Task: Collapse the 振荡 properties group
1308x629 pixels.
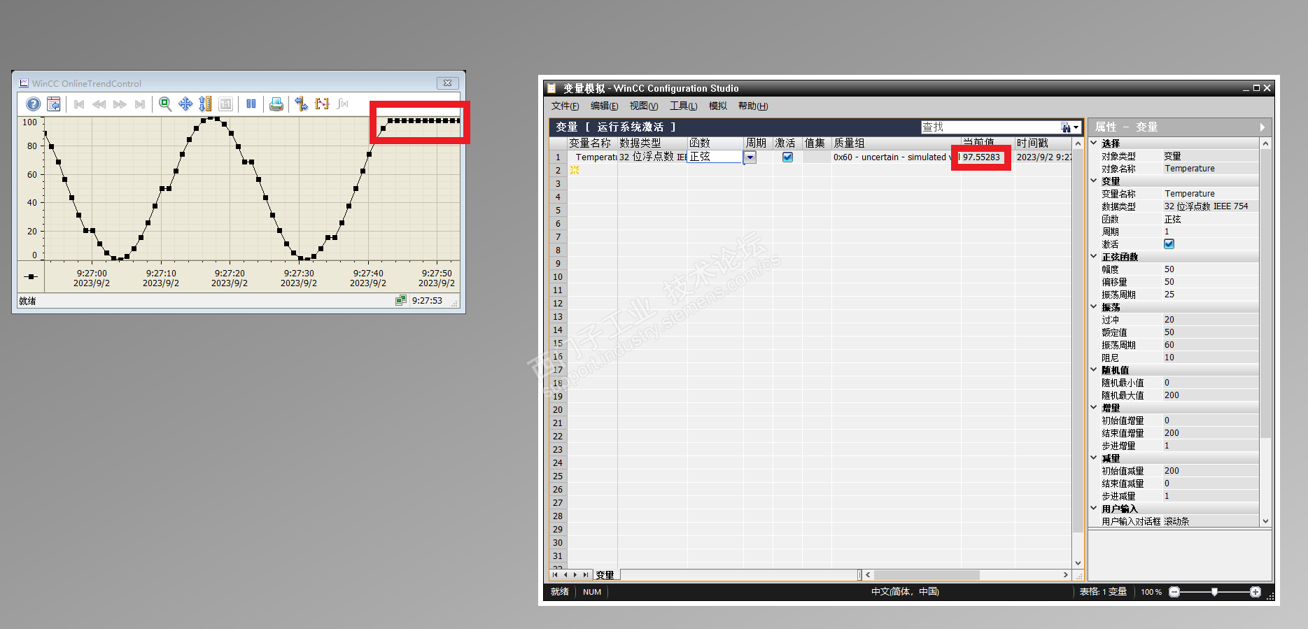Action: pos(1094,306)
